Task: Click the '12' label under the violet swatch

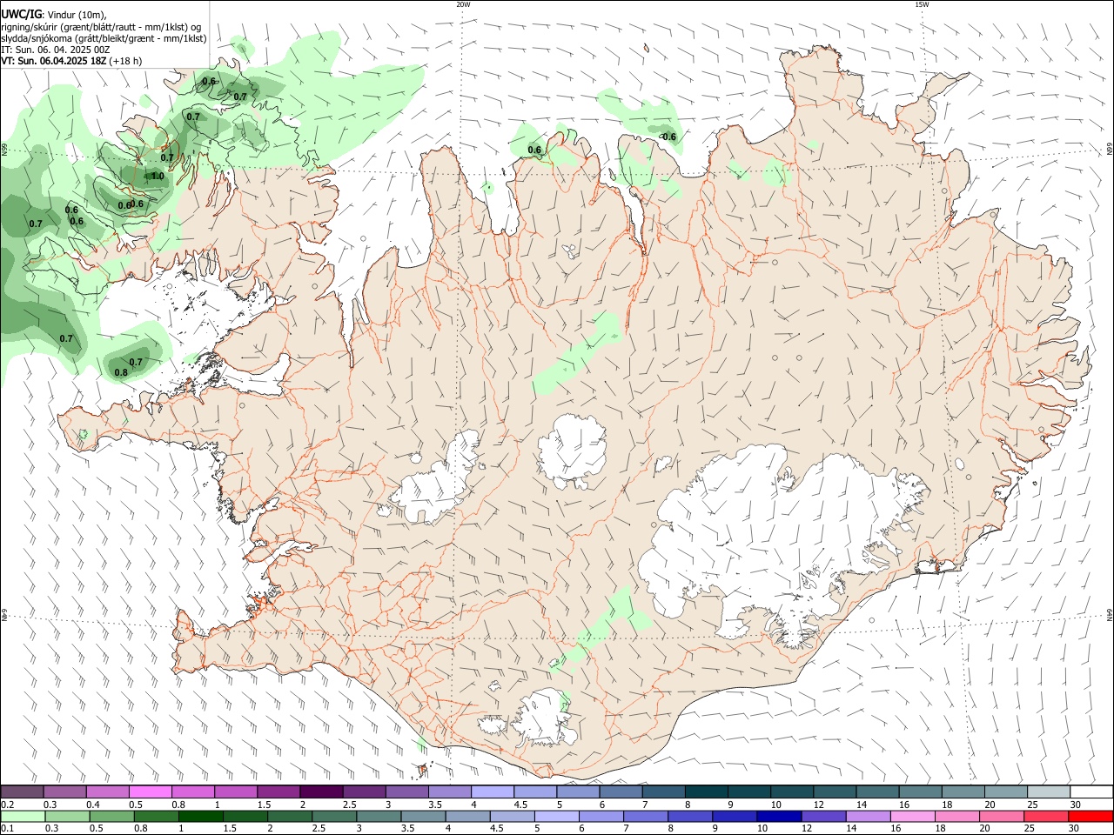Action: tap(806, 829)
